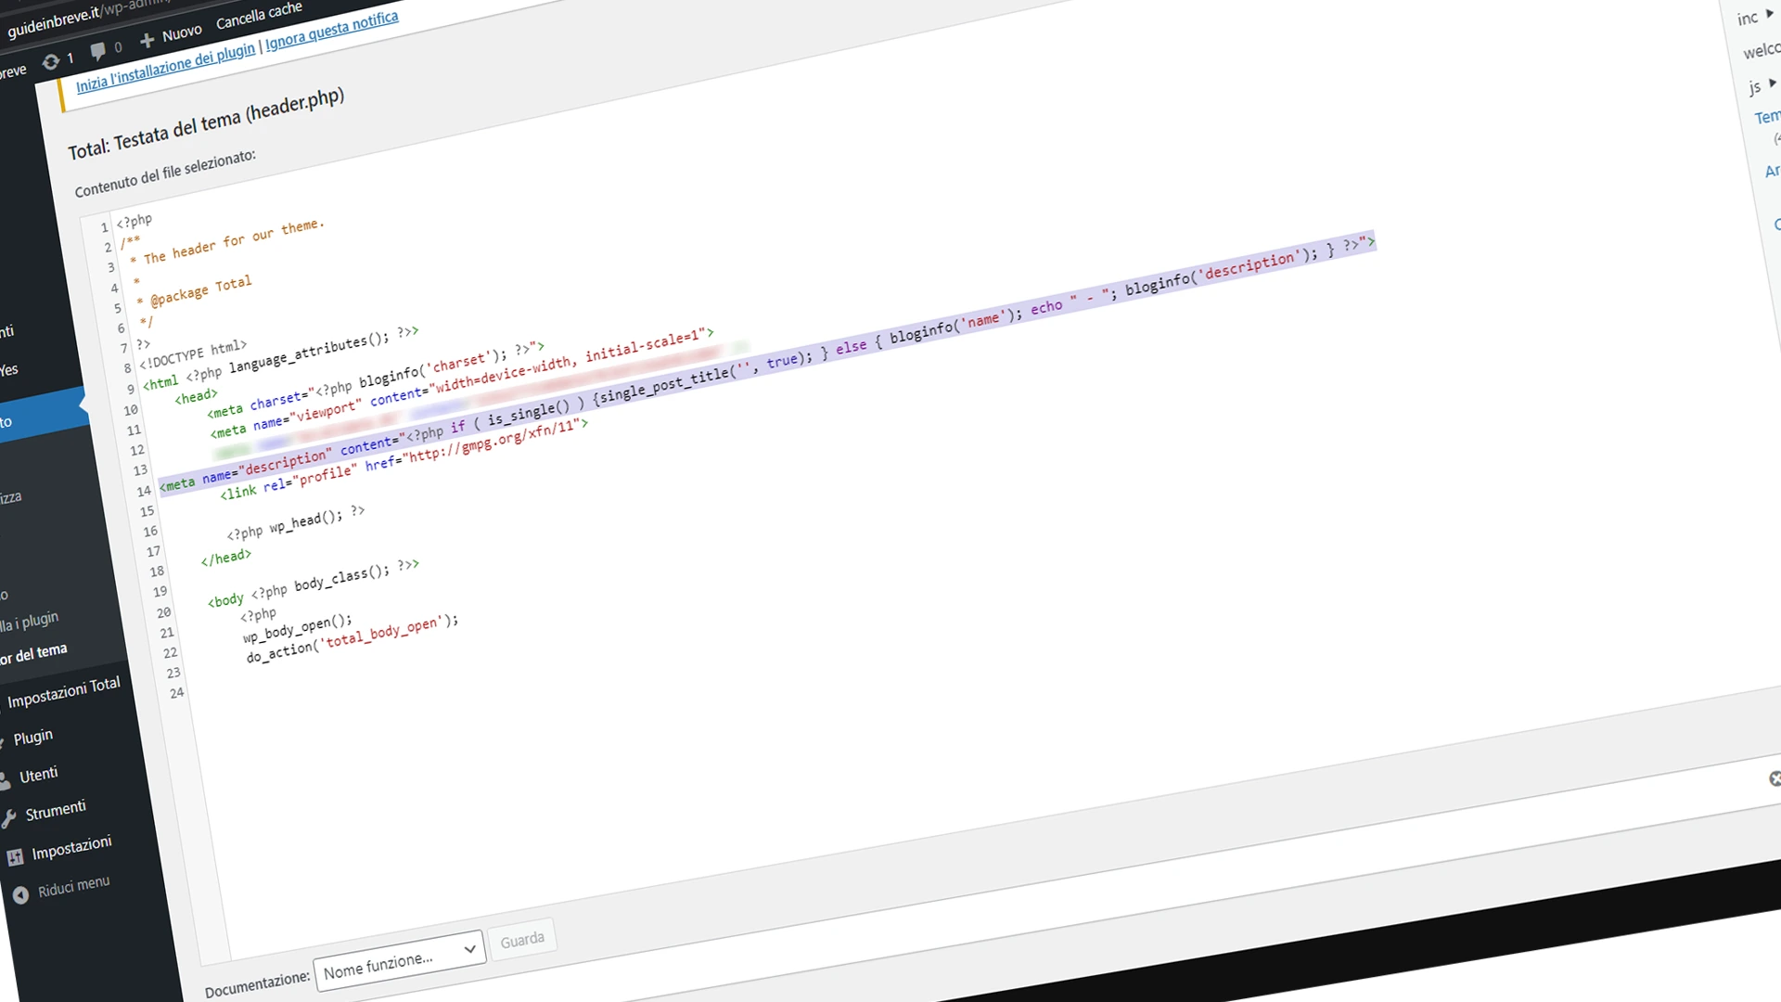
Task: Click the html language_attributes code line
Action: point(280,360)
